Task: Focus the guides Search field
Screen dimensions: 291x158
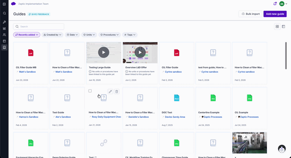Action: click(39, 27)
